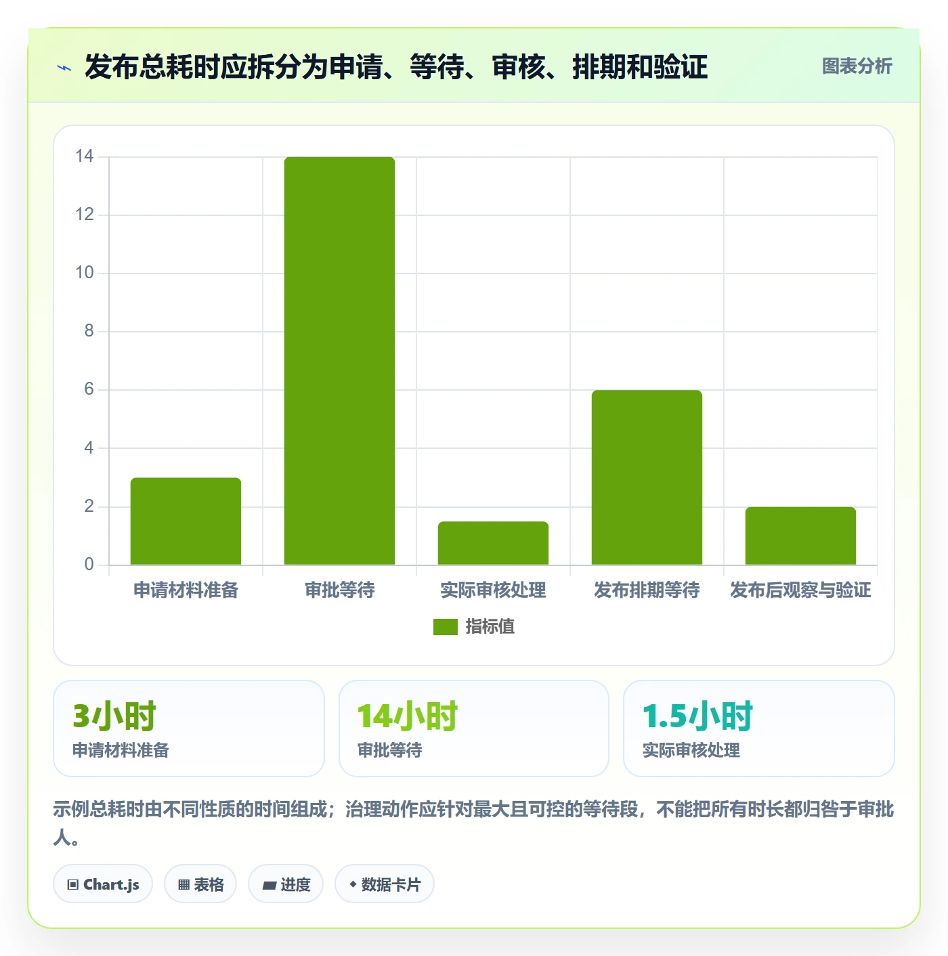The width and height of the screenshot is (948, 956).
Task: Open the 1.5小时 实际审核处理 data card
Action: pyautogui.click(x=759, y=729)
